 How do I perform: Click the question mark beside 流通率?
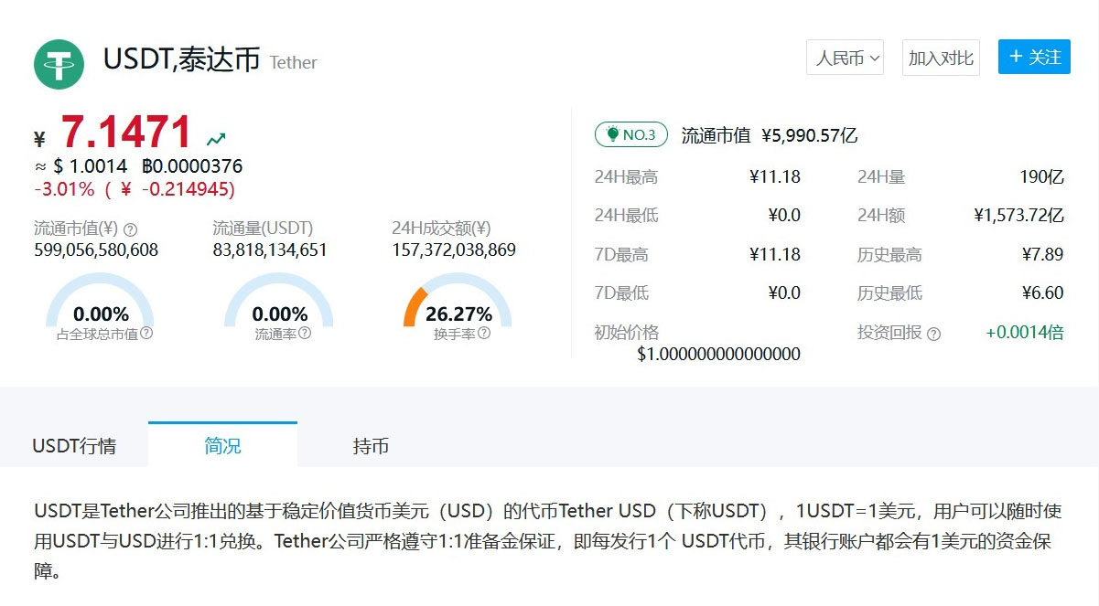point(305,334)
